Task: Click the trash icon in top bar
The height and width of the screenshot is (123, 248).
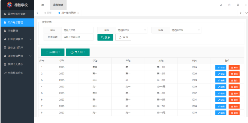Action: 229,5
